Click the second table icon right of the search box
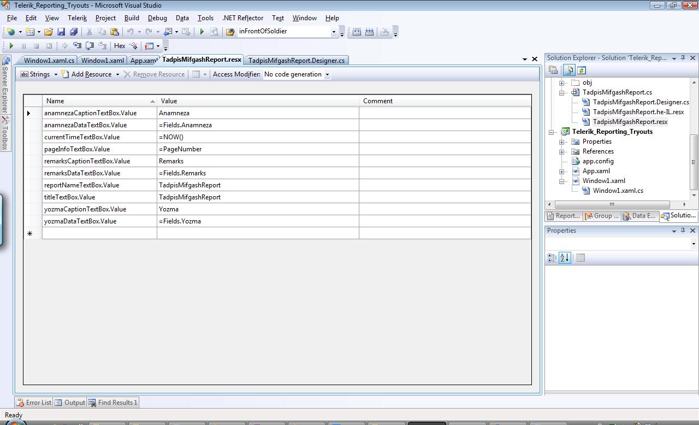Viewport: 699px width, 425px height. (370, 32)
